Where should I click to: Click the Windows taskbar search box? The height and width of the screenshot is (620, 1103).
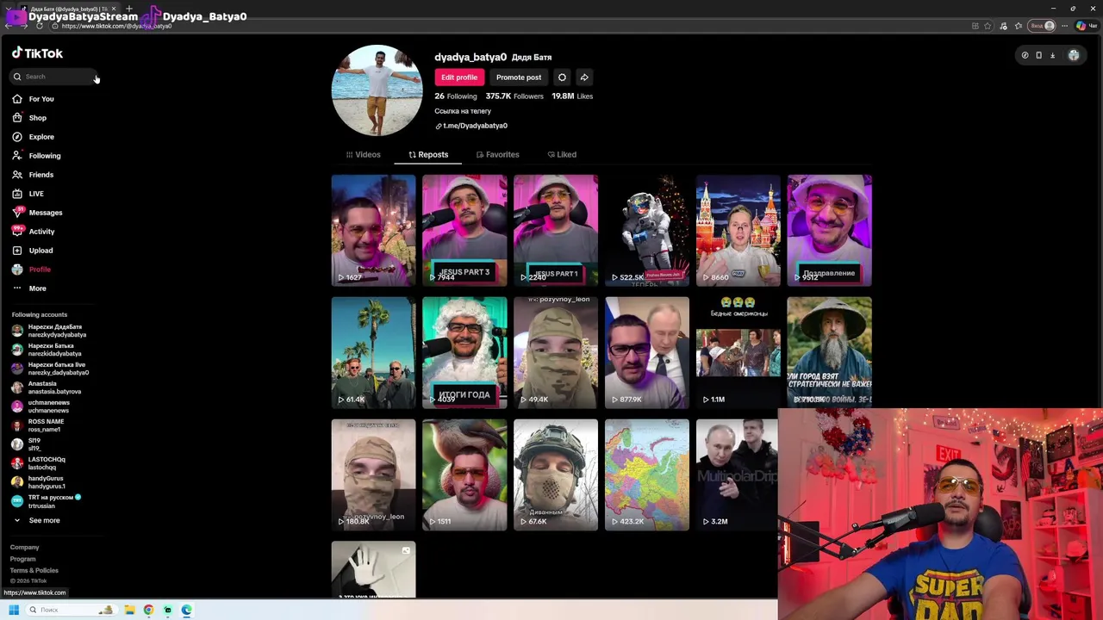point(71,610)
